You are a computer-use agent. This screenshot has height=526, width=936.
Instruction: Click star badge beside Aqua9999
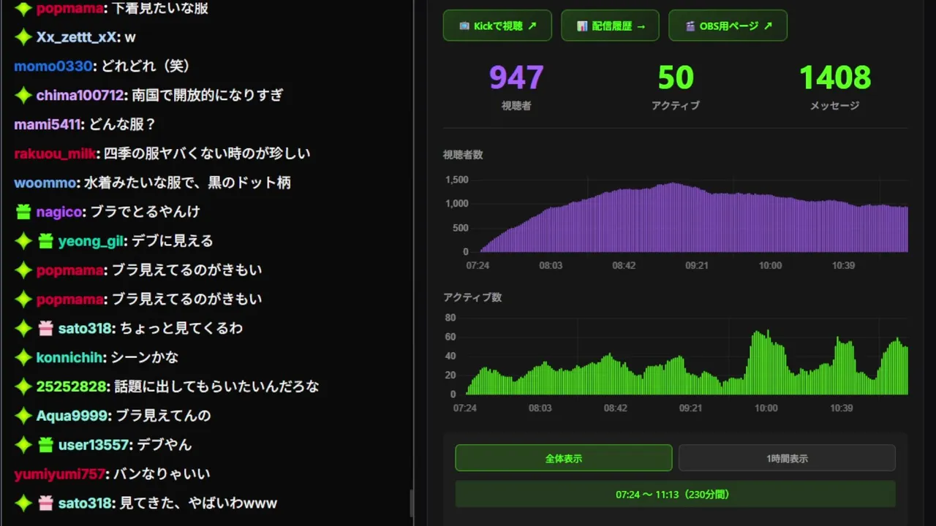[23, 416]
